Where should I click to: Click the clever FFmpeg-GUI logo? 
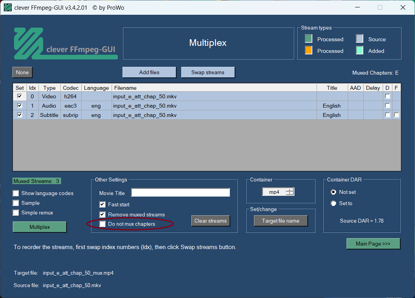pos(65,44)
